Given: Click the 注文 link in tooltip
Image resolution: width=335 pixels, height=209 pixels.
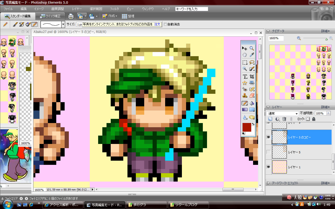Looking at the screenshot, I should click(157, 24).
